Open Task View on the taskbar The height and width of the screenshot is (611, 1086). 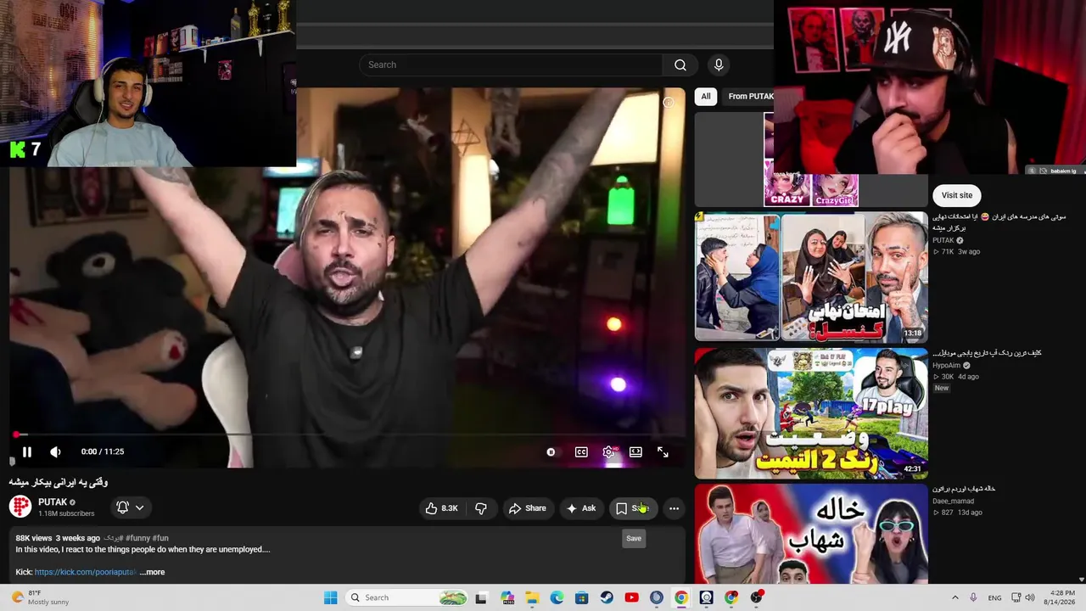(481, 597)
